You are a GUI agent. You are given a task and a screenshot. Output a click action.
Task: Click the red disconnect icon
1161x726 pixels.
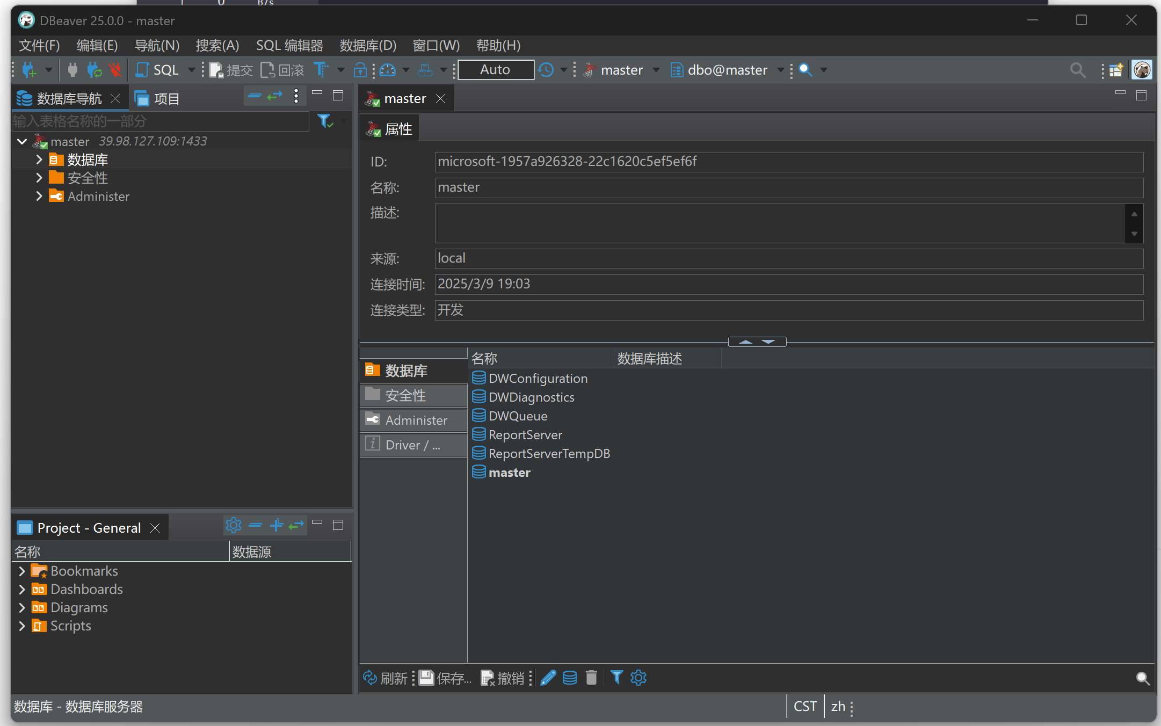(114, 70)
